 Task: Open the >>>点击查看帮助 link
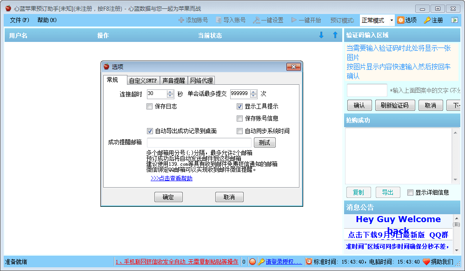tap(171, 178)
